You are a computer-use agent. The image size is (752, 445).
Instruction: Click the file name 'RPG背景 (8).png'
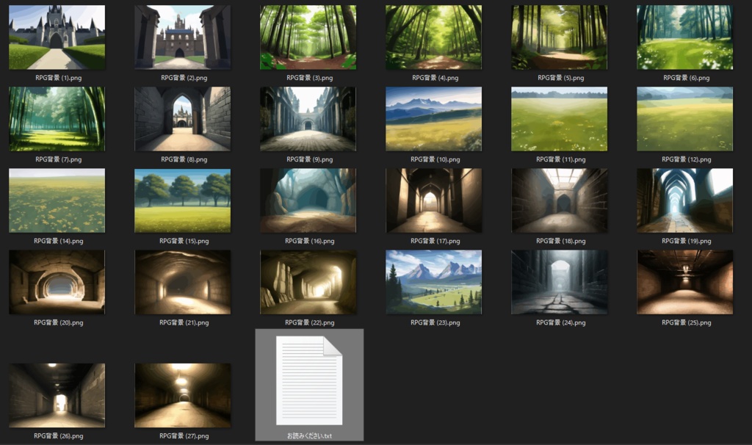184,159
